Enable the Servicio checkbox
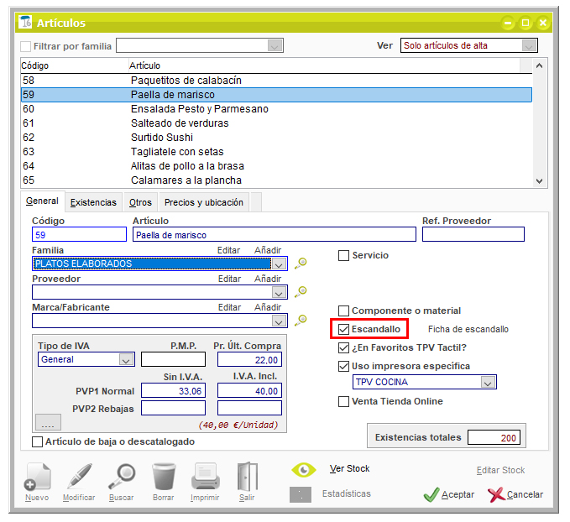 [343, 255]
